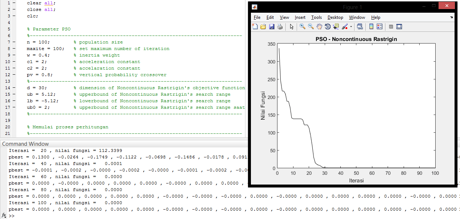
Task: Click the Insert Colorbar button
Action: pos(371,26)
